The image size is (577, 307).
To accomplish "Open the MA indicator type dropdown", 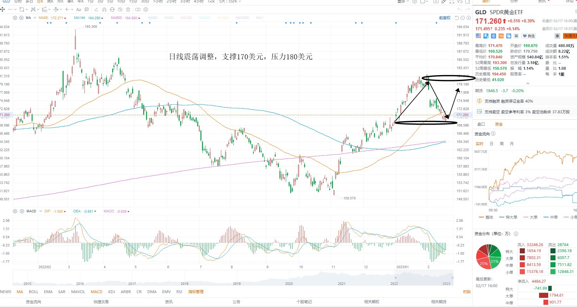I will (x=35, y=18).
